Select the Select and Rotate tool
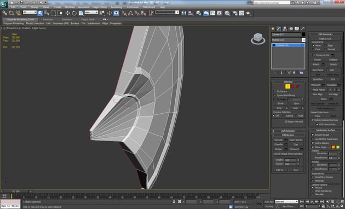 click(74, 13)
